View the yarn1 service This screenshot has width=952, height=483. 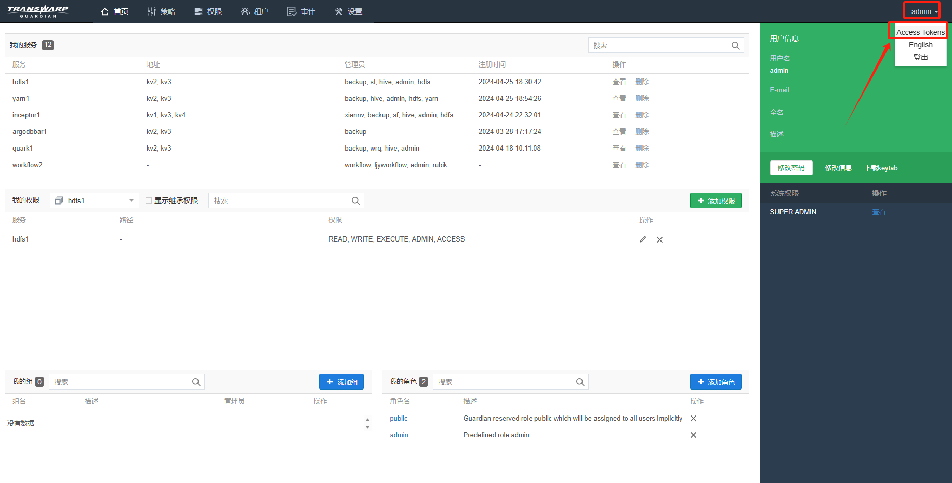tap(619, 98)
